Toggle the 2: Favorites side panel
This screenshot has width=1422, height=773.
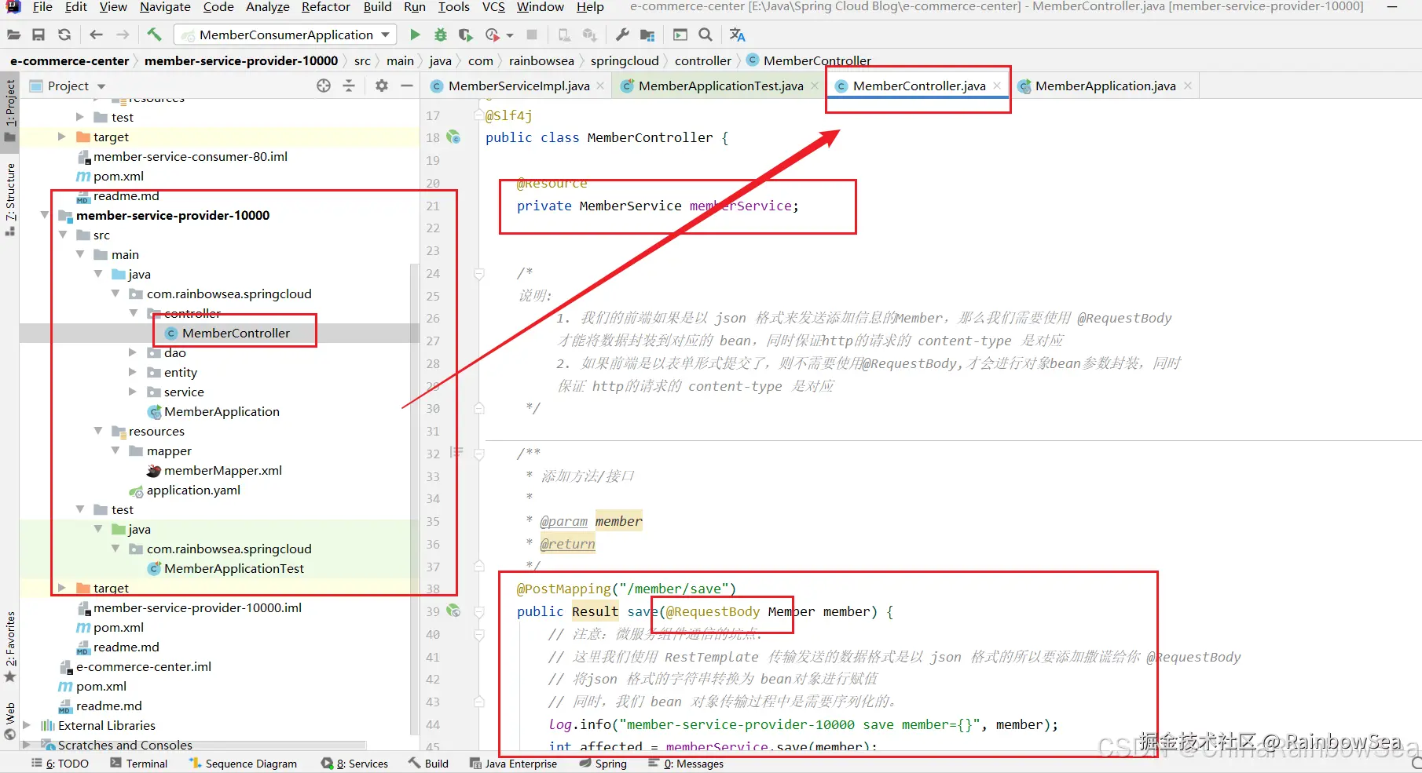click(10, 646)
